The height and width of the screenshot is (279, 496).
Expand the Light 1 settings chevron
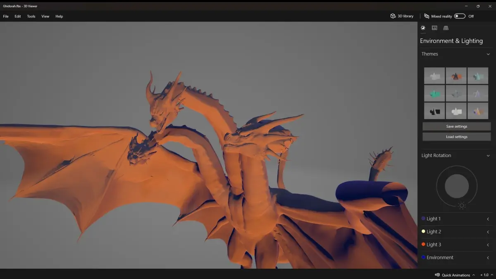(488, 219)
